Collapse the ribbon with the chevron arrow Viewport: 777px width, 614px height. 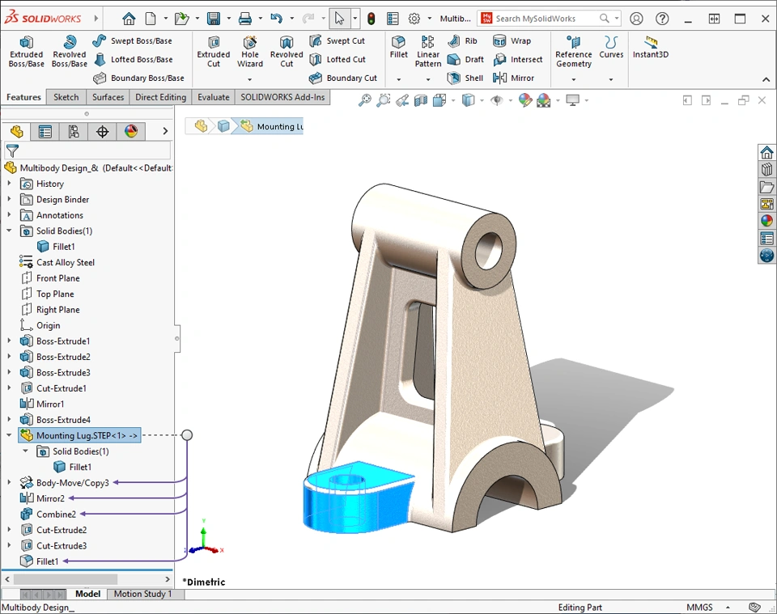coord(766,79)
